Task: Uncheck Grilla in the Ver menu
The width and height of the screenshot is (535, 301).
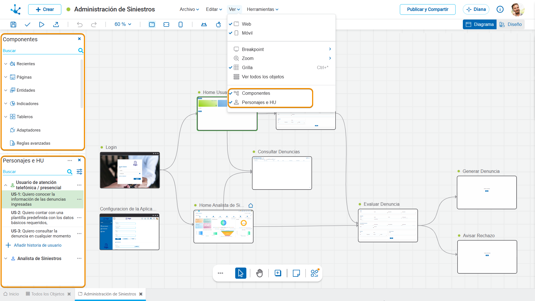Action: (247, 67)
